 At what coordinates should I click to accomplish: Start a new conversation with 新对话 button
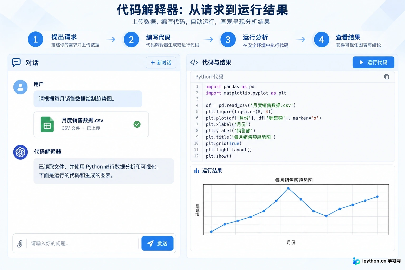click(x=161, y=62)
